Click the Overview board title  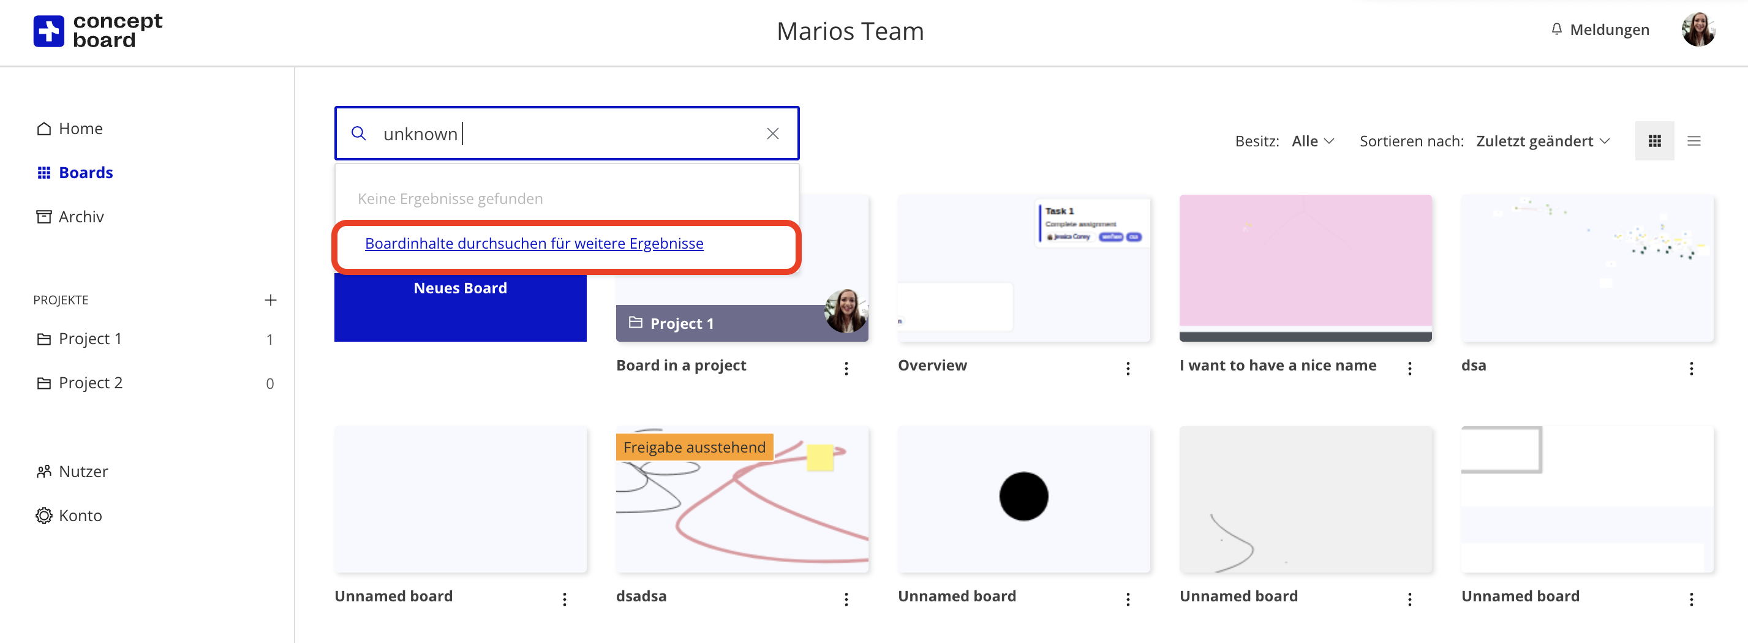pyautogui.click(x=932, y=365)
